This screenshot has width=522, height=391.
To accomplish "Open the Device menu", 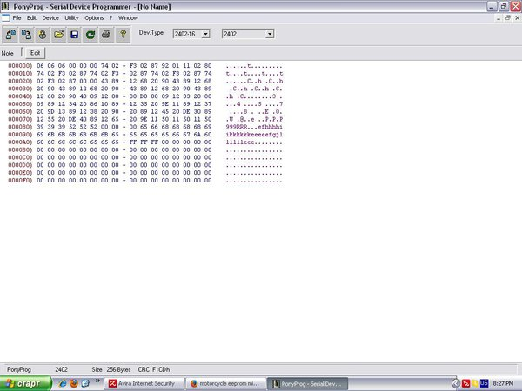I will pyautogui.click(x=50, y=18).
